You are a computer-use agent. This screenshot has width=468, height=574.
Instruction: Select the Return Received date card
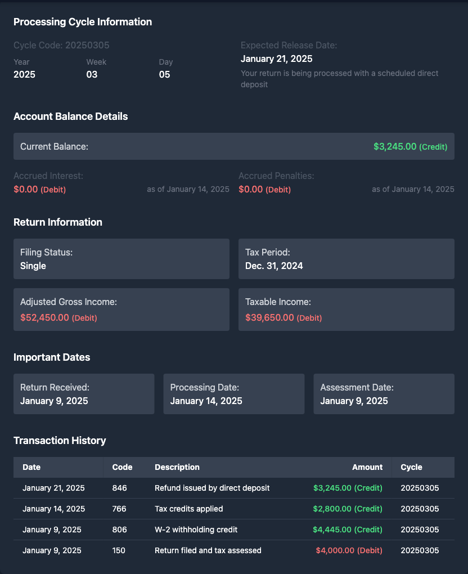point(84,394)
